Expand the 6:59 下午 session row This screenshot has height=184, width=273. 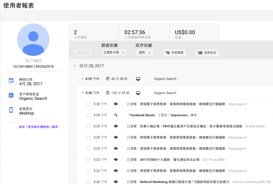tap(83, 79)
